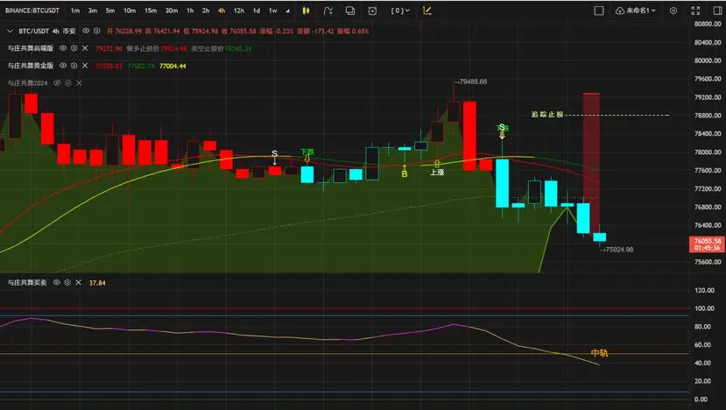Click the 与庄共舞高端版 indicator name
The width and height of the screenshot is (726, 410).
(x=31, y=48)
